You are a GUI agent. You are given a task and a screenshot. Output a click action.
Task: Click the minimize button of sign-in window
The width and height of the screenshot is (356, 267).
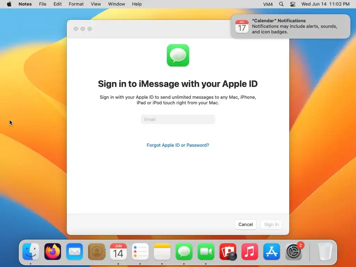(83, 29)
